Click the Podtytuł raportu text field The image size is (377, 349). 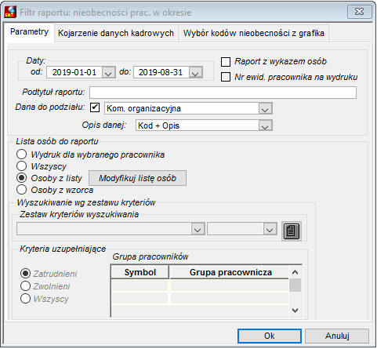[x=223, y=93]
